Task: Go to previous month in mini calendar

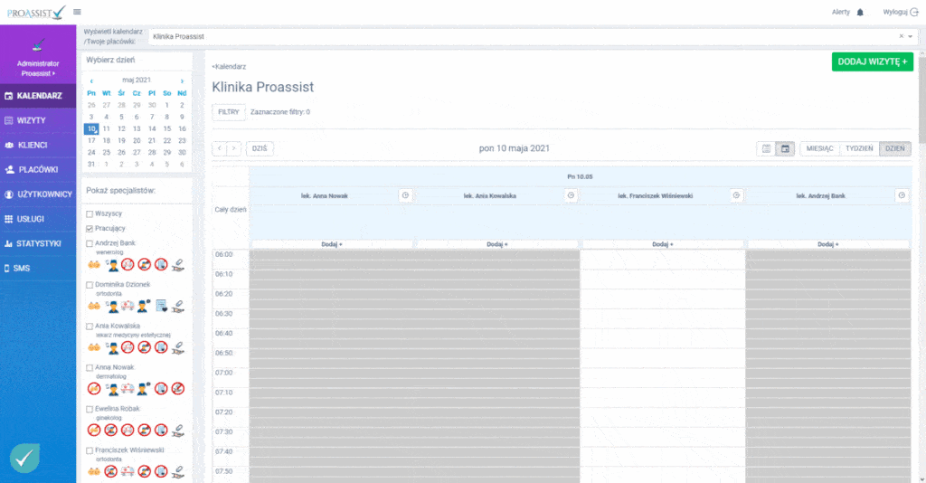Action: click(x=91, y=80)
